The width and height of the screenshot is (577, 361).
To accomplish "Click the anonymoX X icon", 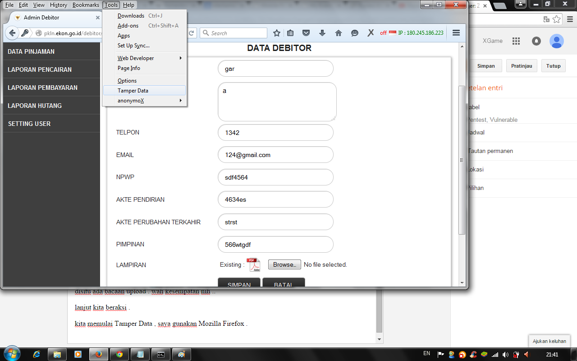I will tap(371, 33).
